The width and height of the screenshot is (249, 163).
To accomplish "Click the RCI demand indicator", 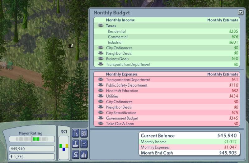I will [64, 147].
